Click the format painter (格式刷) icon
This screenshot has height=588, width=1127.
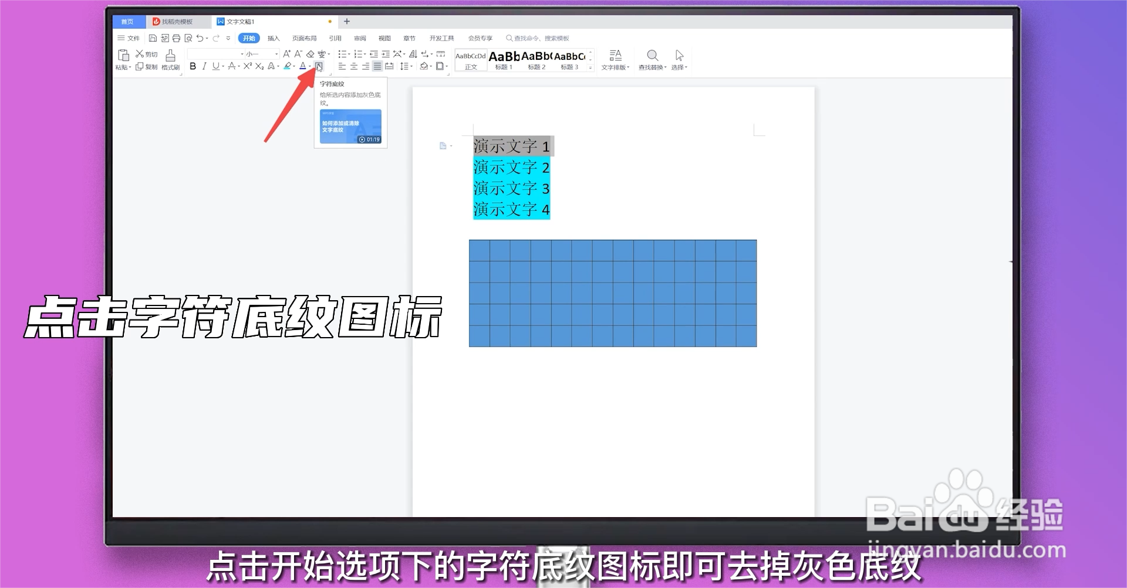pyautogui.click(x=169, y=59)
